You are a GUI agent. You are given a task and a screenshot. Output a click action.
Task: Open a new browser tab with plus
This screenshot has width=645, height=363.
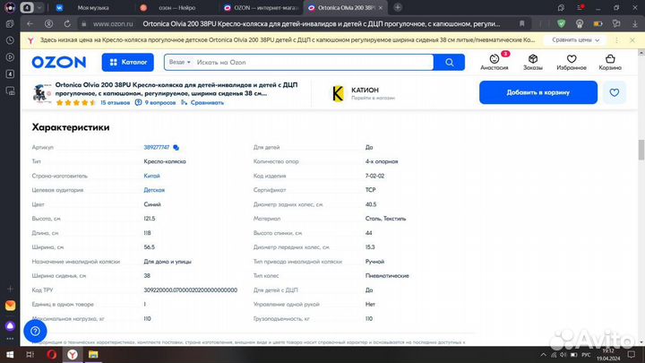tap(398, 7)
